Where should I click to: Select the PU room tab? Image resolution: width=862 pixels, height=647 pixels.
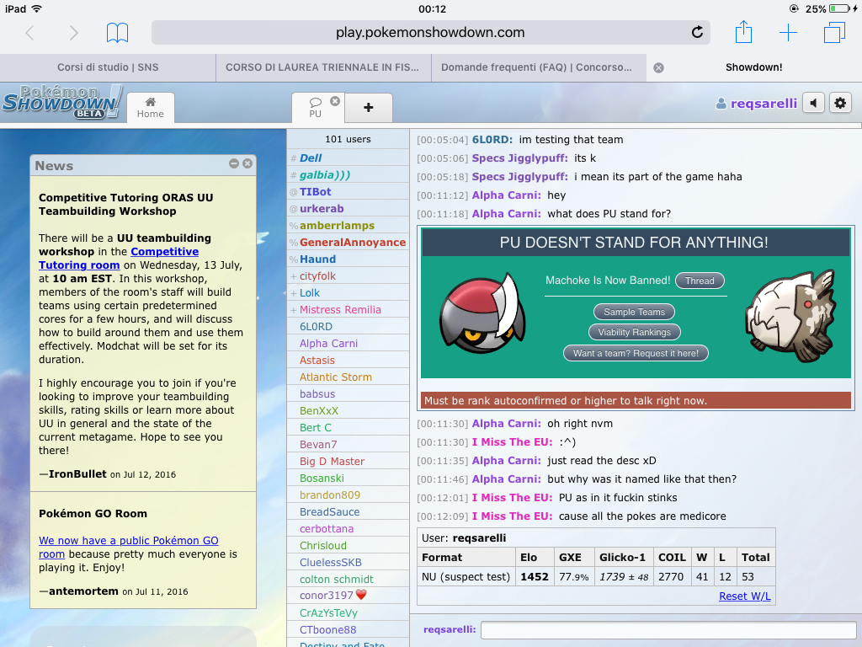coord(315,108)
